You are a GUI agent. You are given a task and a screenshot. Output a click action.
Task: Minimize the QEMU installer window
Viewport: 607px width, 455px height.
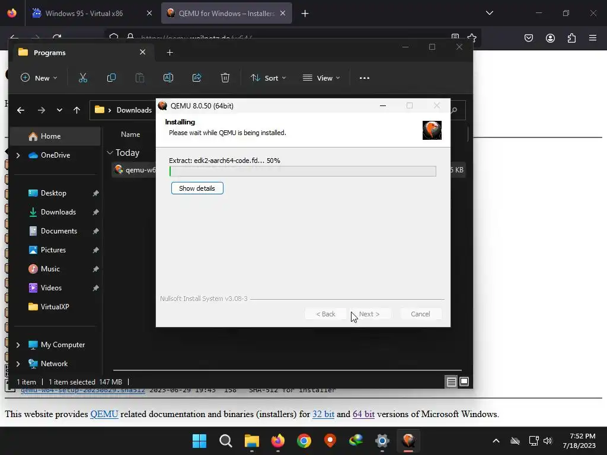(383, 105)
